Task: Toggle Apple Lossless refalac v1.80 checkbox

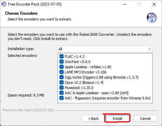Action: pyautogui.click(x=61, y=67)
